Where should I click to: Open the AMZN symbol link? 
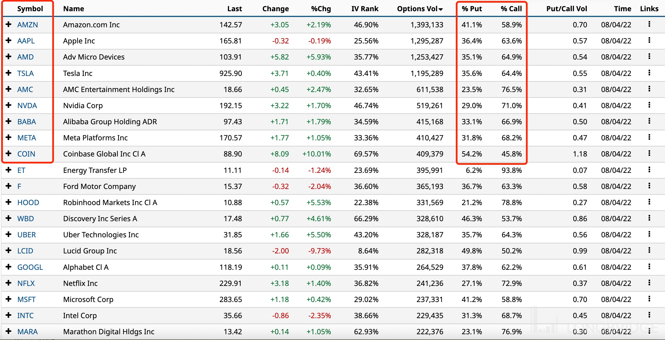coord(28,25)
